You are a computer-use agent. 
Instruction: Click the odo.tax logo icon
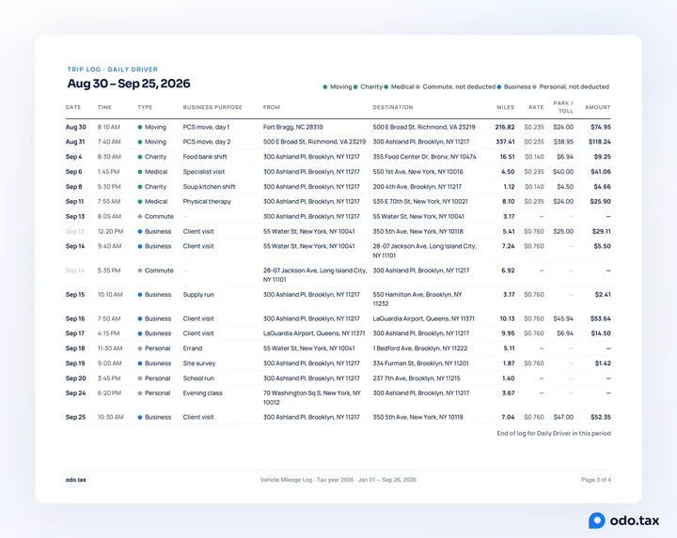pyautogui.click(x=597, y=520)
